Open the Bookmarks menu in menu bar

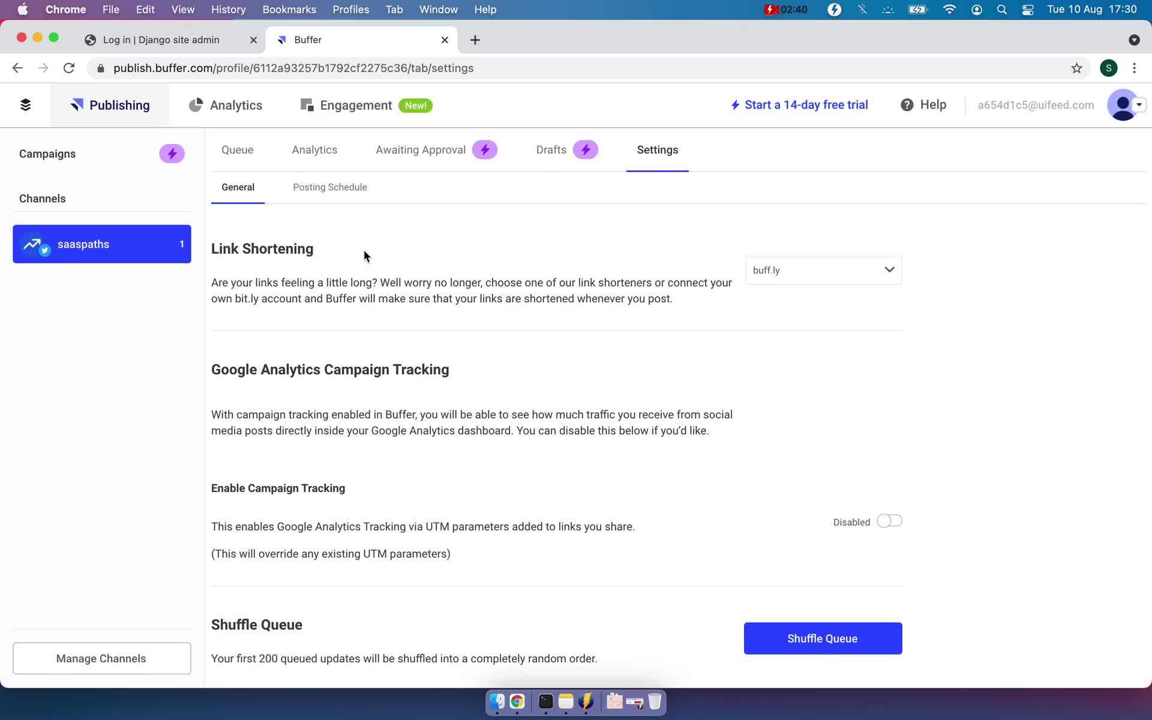coord(289,10)
